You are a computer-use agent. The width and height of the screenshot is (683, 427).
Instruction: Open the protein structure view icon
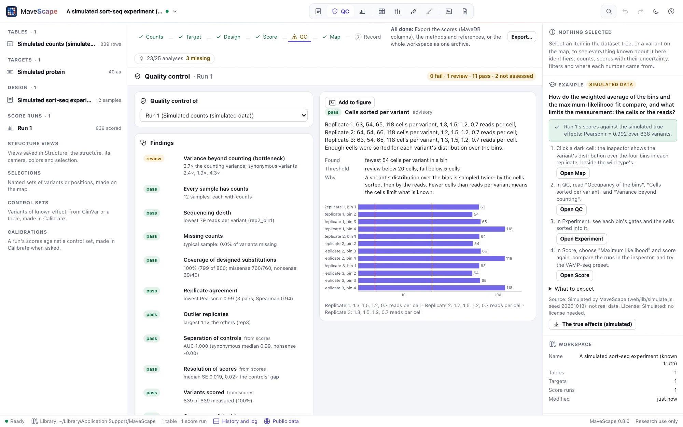pyautogui.click(x=413, y=11)
